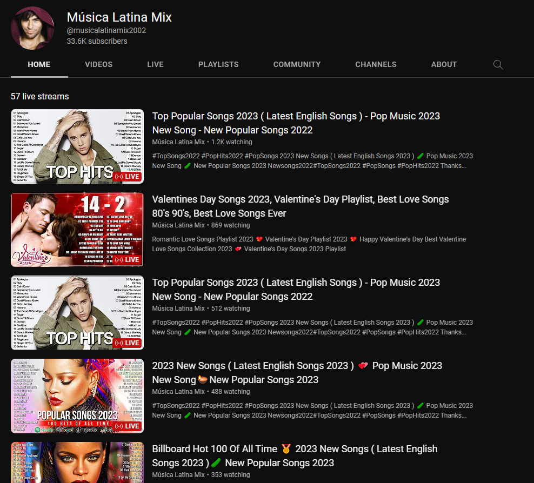View the ABOUT tab
Viewport: 534px width, 483px height.
(444, 64)
